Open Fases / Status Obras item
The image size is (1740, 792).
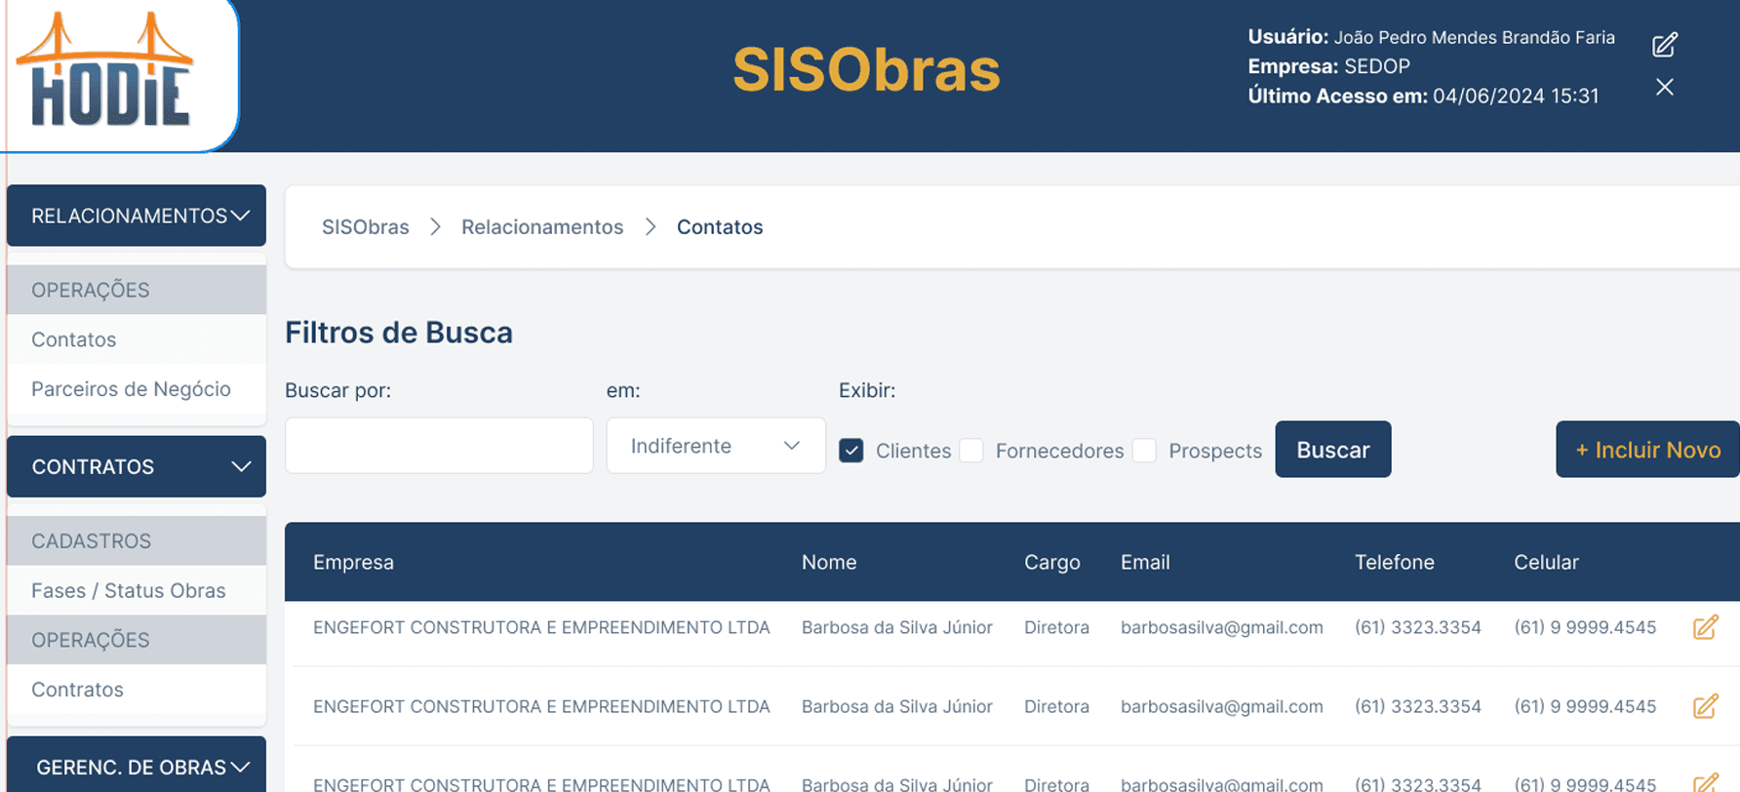pyautogui.click(x=129, y=590)
